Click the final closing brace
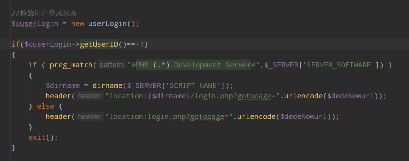 (14, 148)
